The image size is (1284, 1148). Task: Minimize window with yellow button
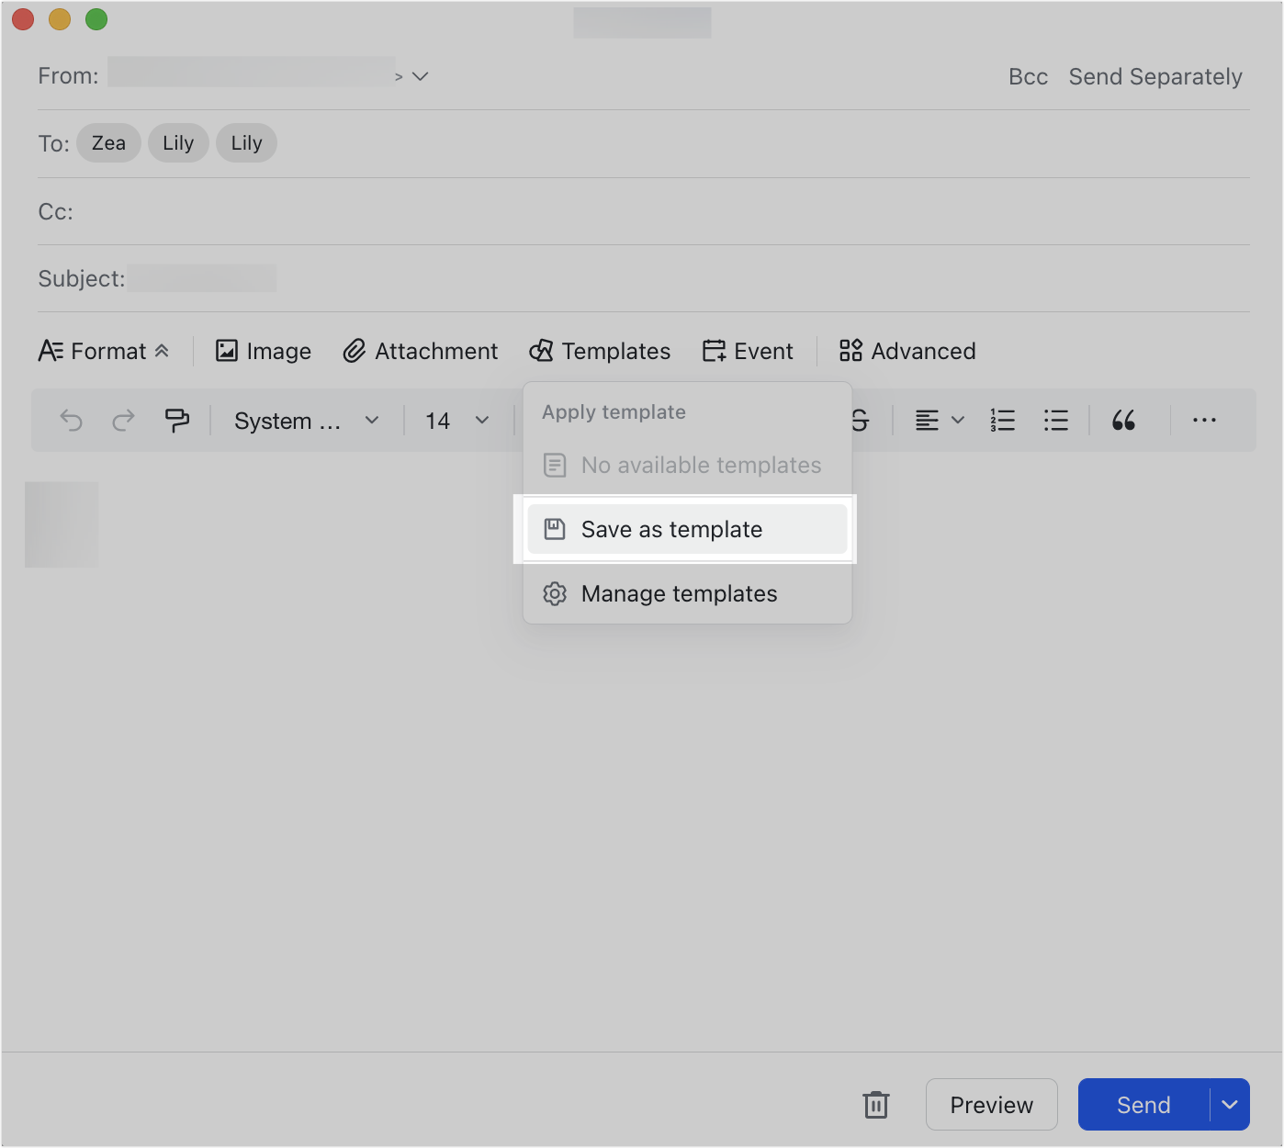click(x=60, y=19)
